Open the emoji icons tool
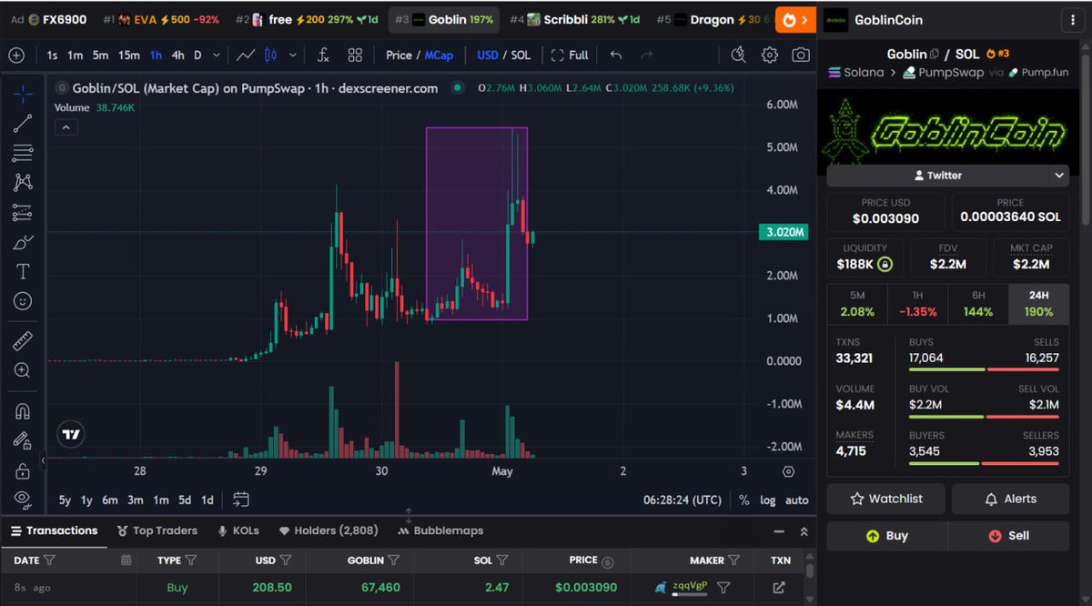 [x=23, y=300]
